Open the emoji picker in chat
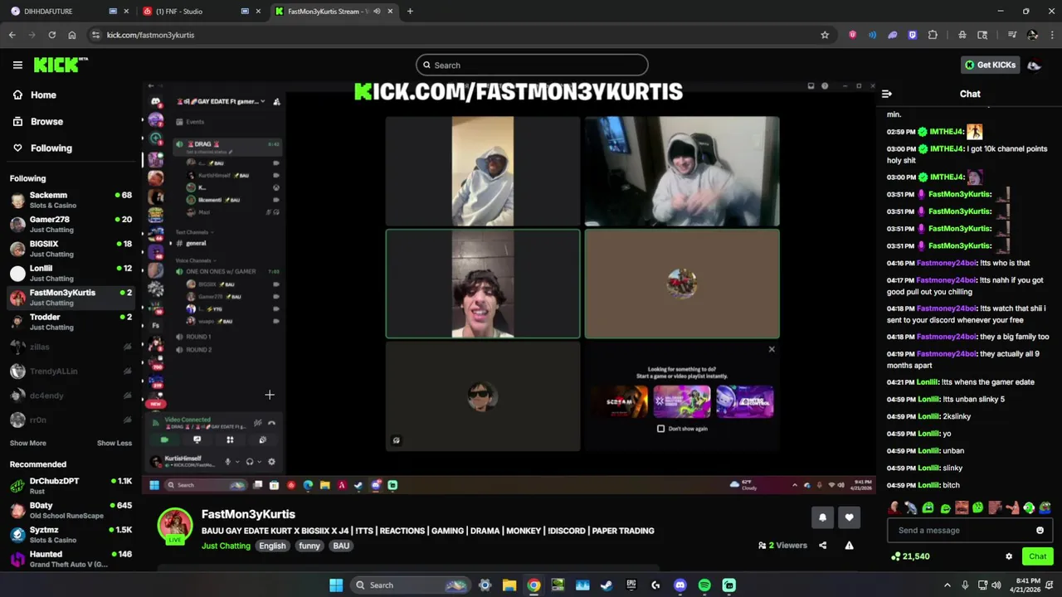This screenshot has width=1062, height=597. pyautogui.click(x=1040, y=531)
